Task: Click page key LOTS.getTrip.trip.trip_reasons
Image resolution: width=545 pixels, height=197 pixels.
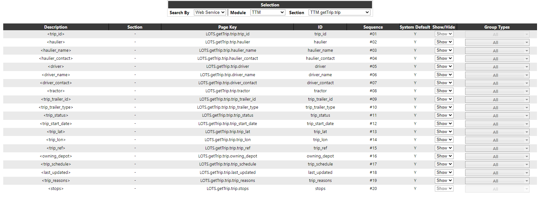Action: 228,181
